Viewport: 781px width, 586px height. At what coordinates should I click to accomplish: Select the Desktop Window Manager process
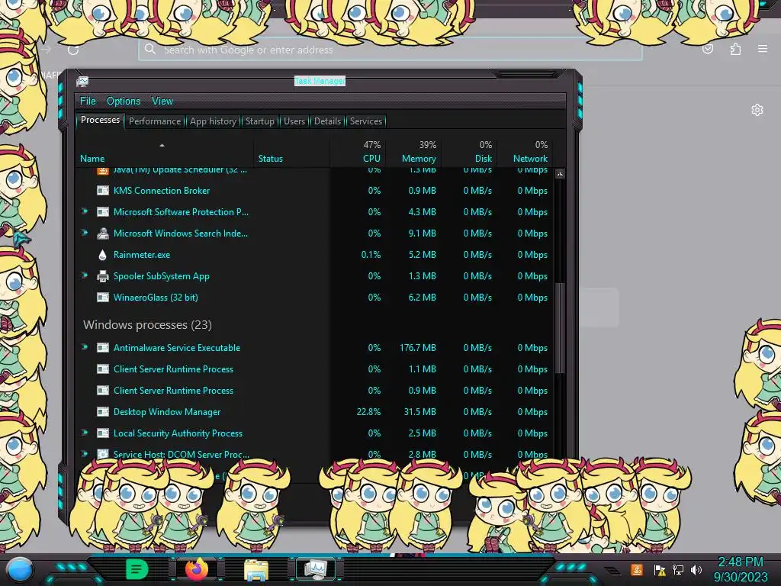click(x=313, y=412)
